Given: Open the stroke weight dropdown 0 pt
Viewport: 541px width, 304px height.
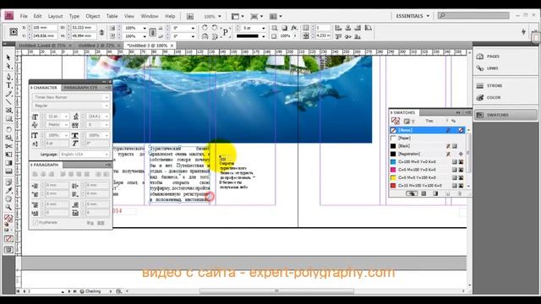Looking at the screenshot, I should (263, 28).
